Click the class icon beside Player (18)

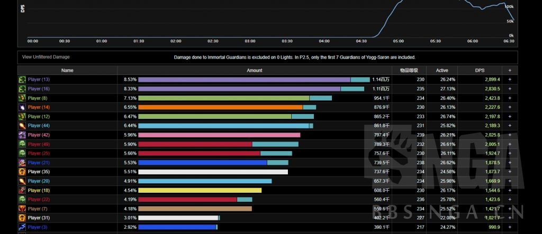pyautogui.click(x=22, y=190)
